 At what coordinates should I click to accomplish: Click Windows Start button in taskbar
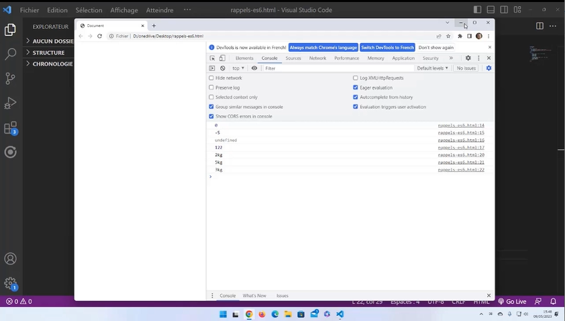pyautogui.click(x=223, y=314)
